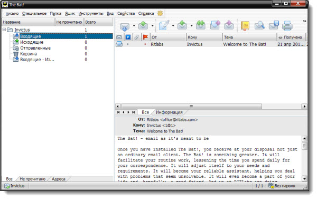The height and width of the screenshot is (199, 317).
Task: Click the Reply icon with single green arrow
Action: (x=182, y=25)
